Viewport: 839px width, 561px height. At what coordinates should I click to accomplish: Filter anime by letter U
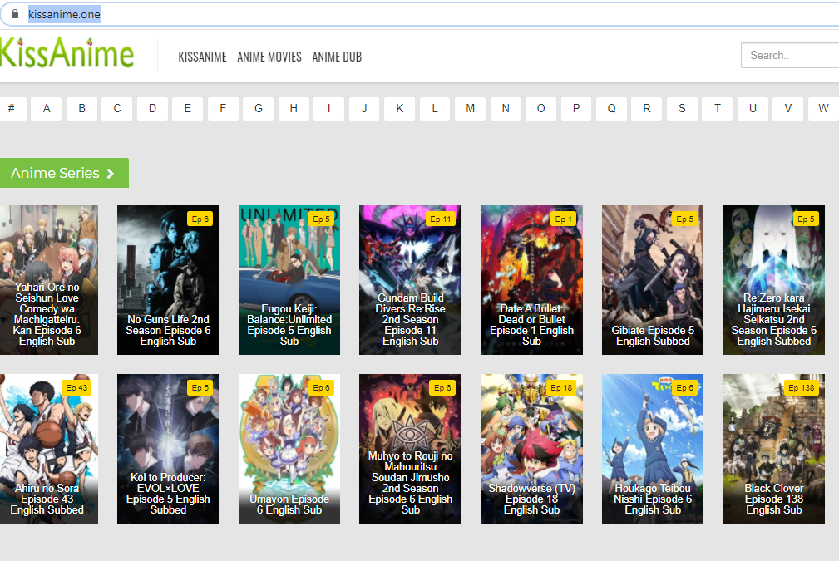point(753,109)
